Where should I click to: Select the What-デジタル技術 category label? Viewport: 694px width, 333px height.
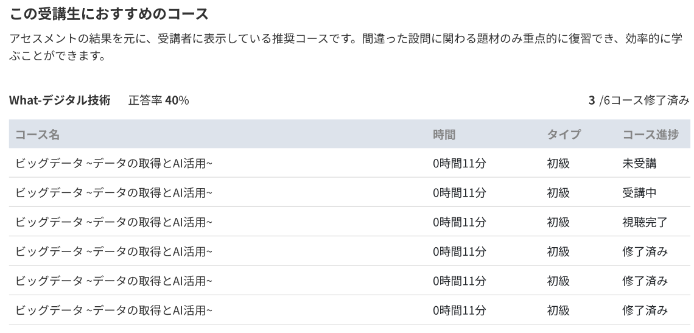pyautogui.click(x=60, y=100)
